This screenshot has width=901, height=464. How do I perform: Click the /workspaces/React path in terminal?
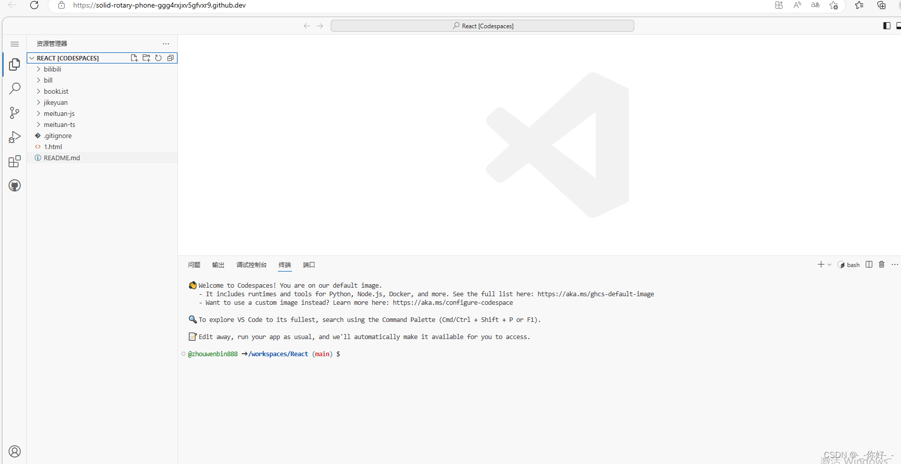point(278,354)
